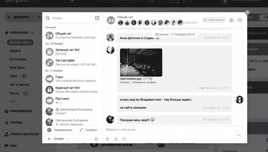Image resolution: width=268 pixels, height=152 pixels.
Task: Open Задачи in sidebar
Action: pyautogui.click(x=15, y=51)
